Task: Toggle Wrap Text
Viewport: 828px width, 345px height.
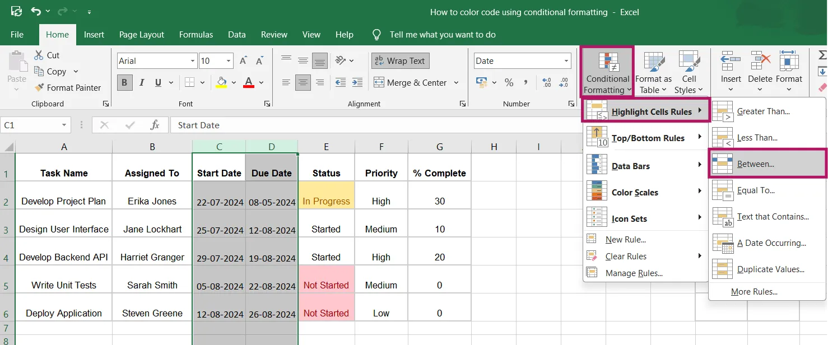Action: click(400, 60)
